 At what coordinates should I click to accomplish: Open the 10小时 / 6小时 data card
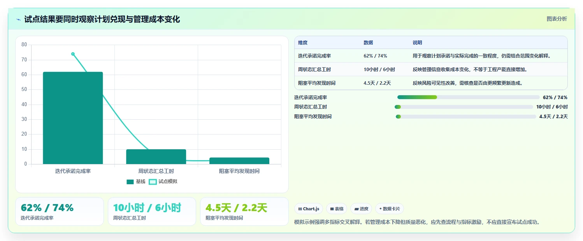pyautogui.click(x=152, y=211)
